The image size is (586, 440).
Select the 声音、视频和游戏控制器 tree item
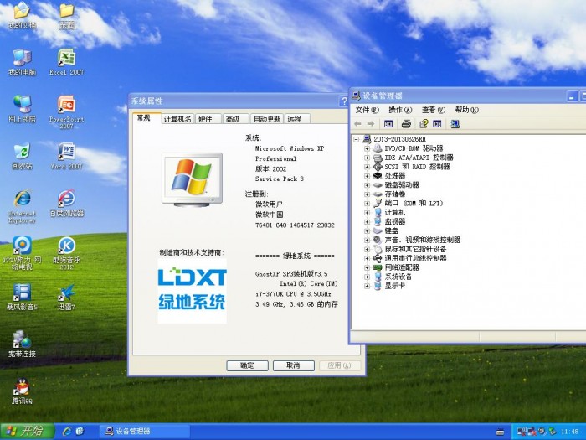click(x=422, y=240)
